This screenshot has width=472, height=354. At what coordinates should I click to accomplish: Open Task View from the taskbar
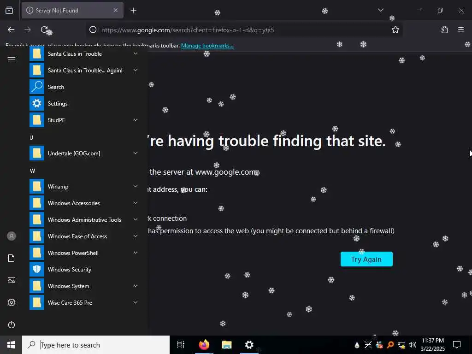(181, 345)
